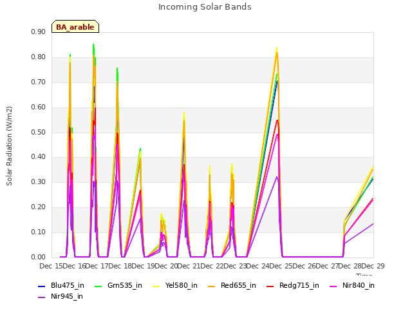Click the Solar Radiation (W/m2) axis label

(x=9, y=146)
